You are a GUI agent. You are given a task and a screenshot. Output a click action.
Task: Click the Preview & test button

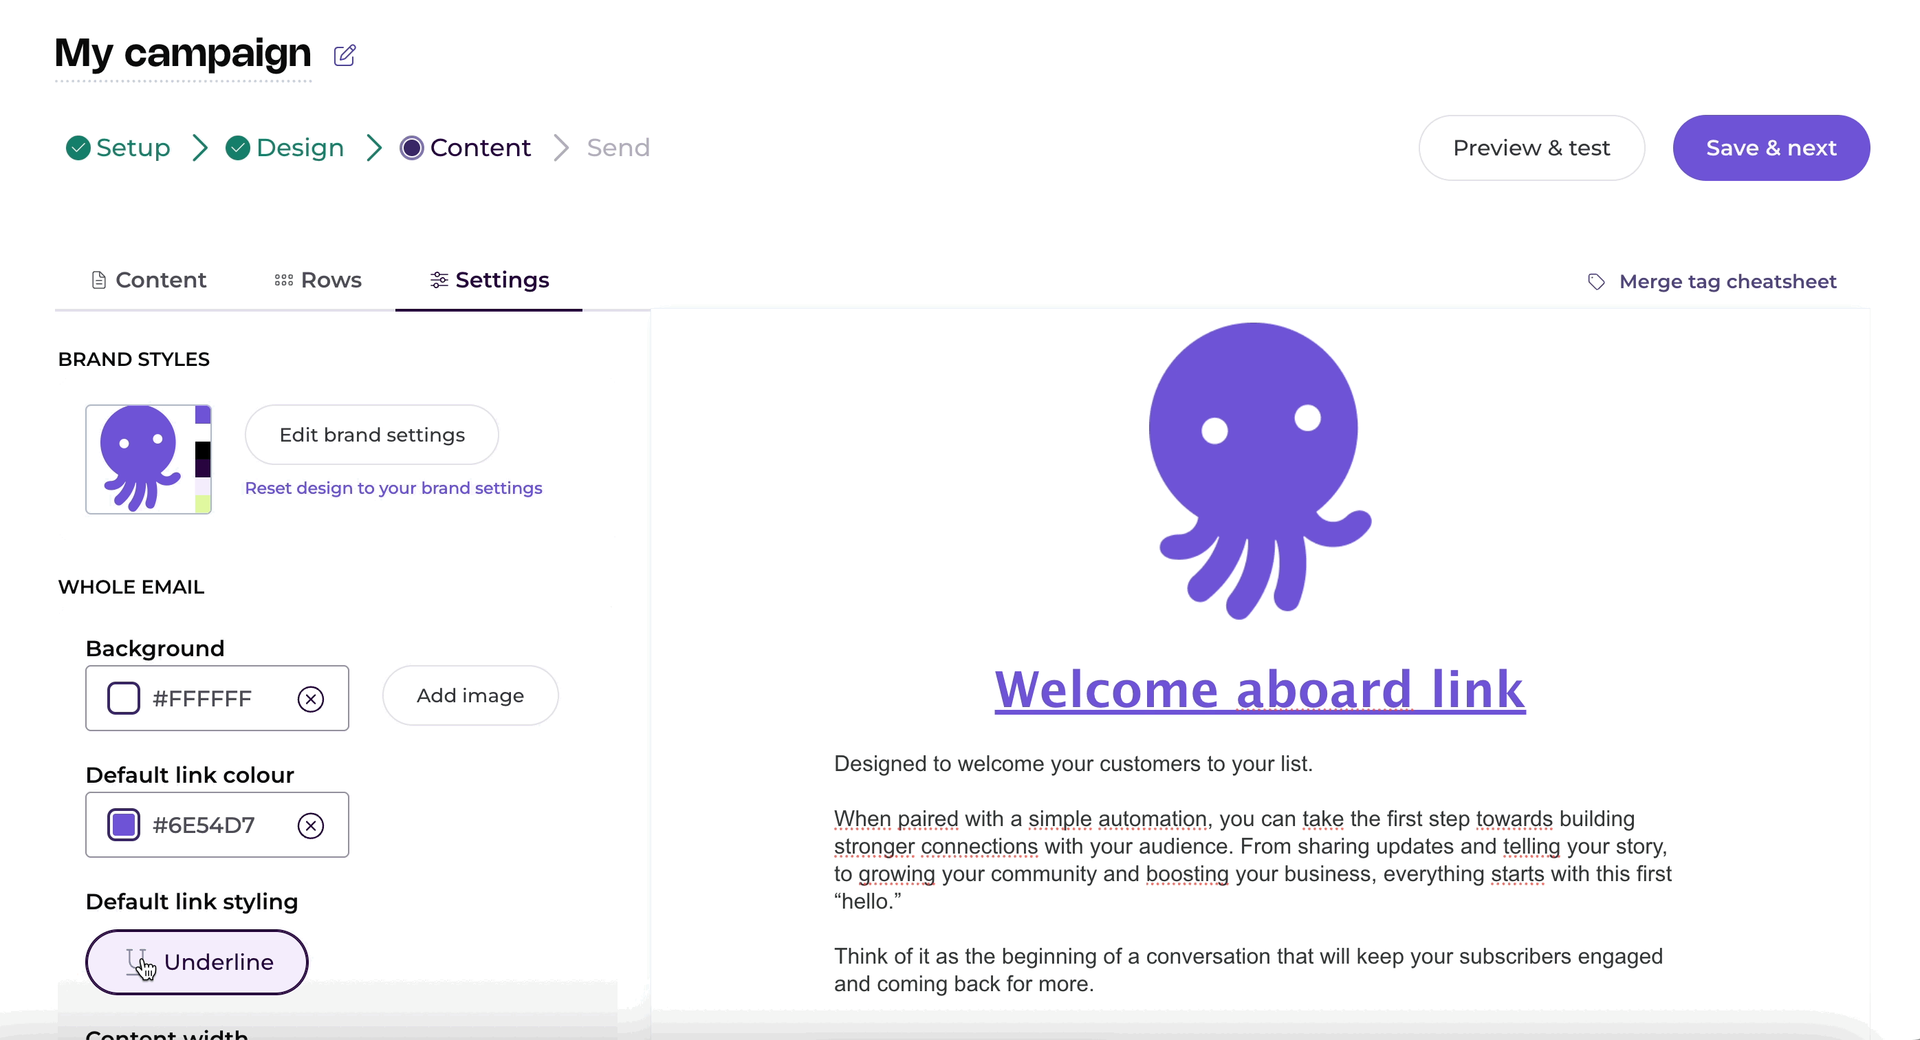coord(1531,148)
